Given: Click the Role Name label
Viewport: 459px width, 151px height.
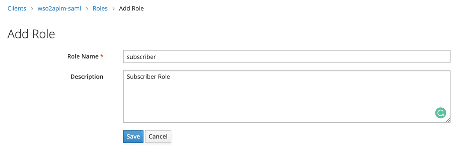Looking at the screenshot, I should pos(83,56).
